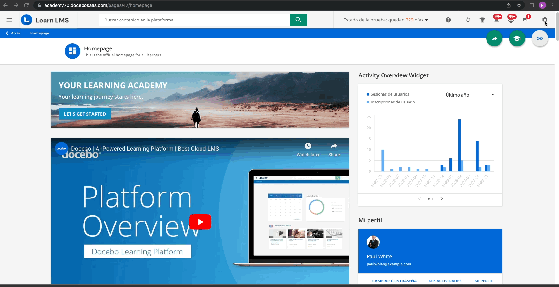This screenshot has height=287, width=559.
Task: Toggle the browser side panel icon
Action: 532,5
